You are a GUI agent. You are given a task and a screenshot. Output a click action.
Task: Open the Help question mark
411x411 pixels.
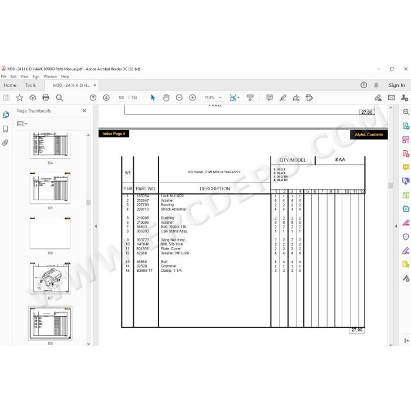click(x=363, y=85)
